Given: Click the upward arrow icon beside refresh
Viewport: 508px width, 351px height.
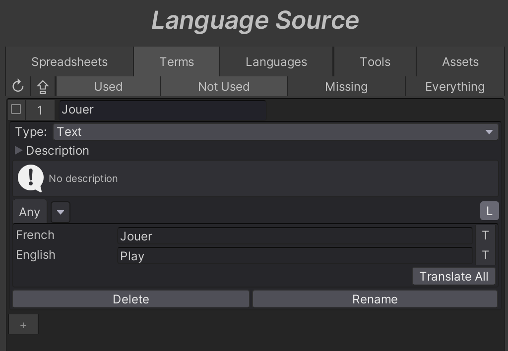Looking at the screenshot, I should click(x=43, y=87).
